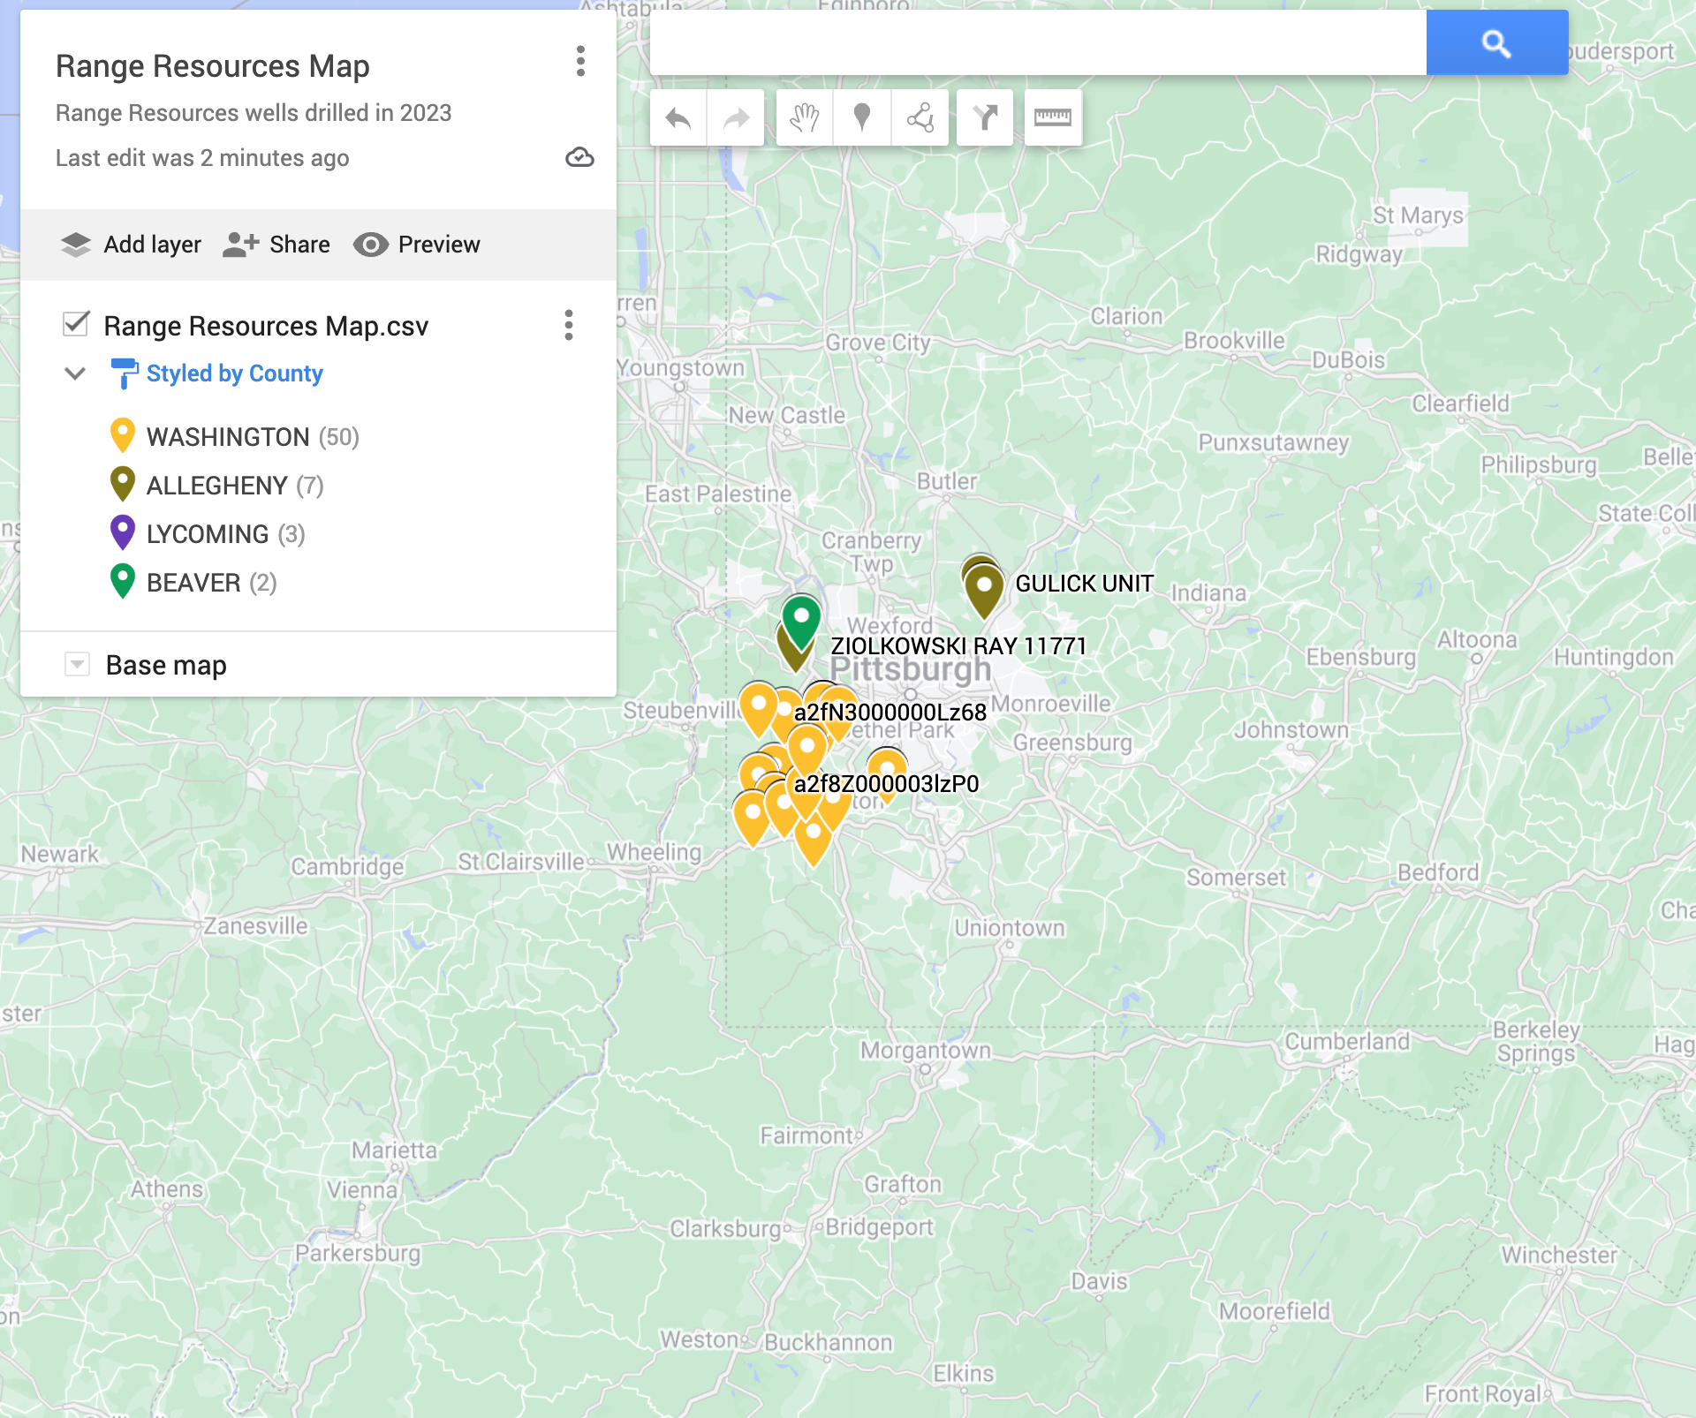The image size is (1696, 1418).
Task: Open the map Preview
Action: [x=417, y=245]
